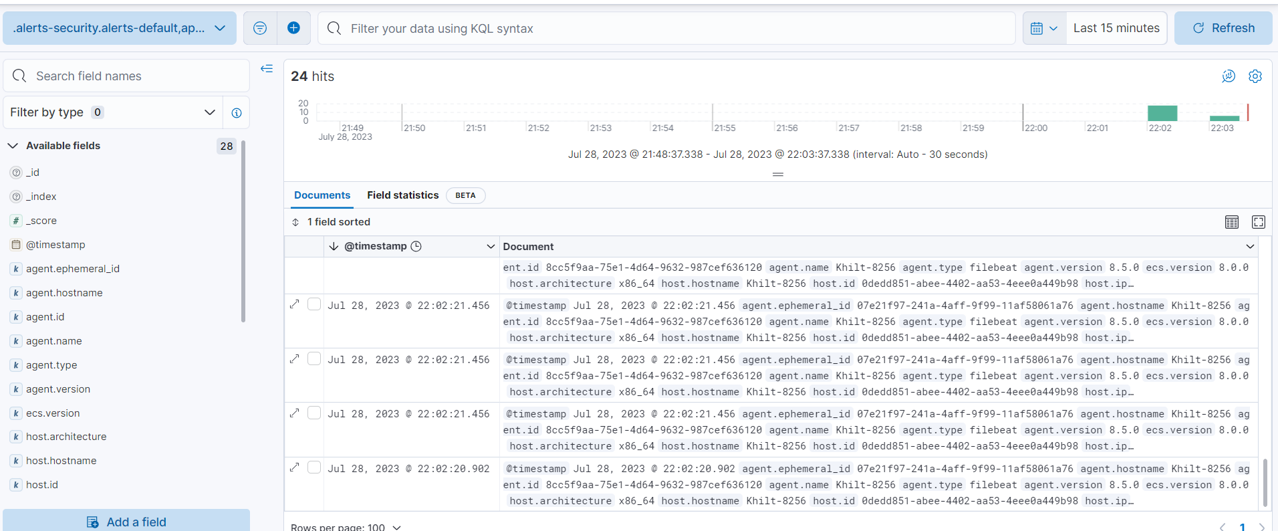This screenshot has width=1278, height=531.
Task: Open chart options gear icon
Action: coord(1255,76)
